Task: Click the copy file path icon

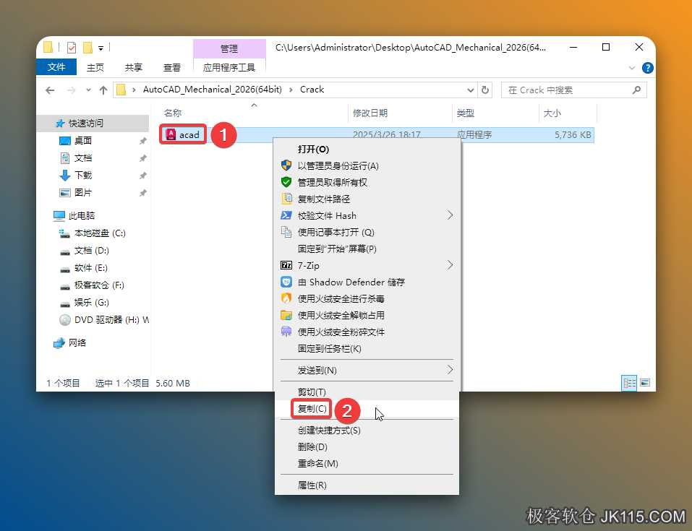Action: (x=286, y=199)
